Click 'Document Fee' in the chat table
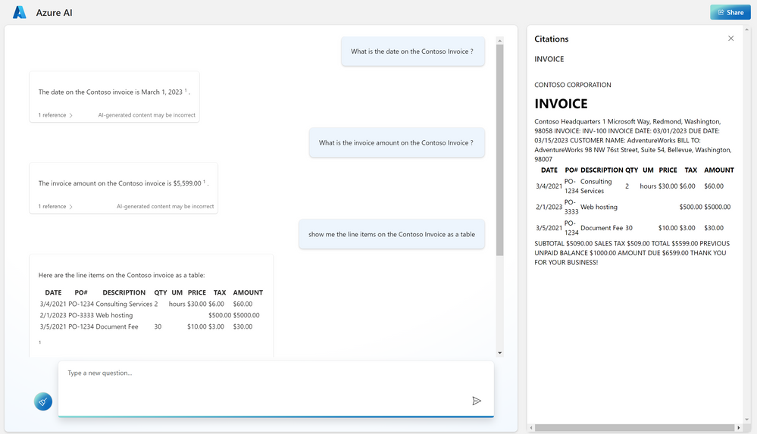 coord(117,326)
